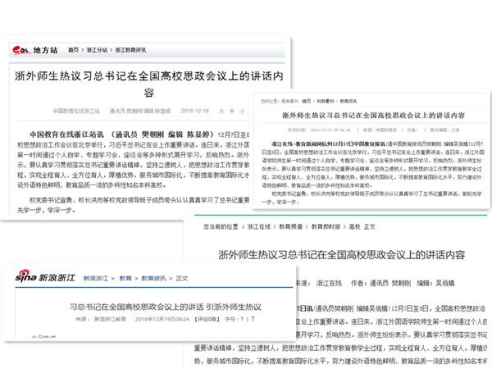Click 新浪浙江 in the Sina breadcrumb path
Viewport: 492px width, 369px height.
[97, 279]
